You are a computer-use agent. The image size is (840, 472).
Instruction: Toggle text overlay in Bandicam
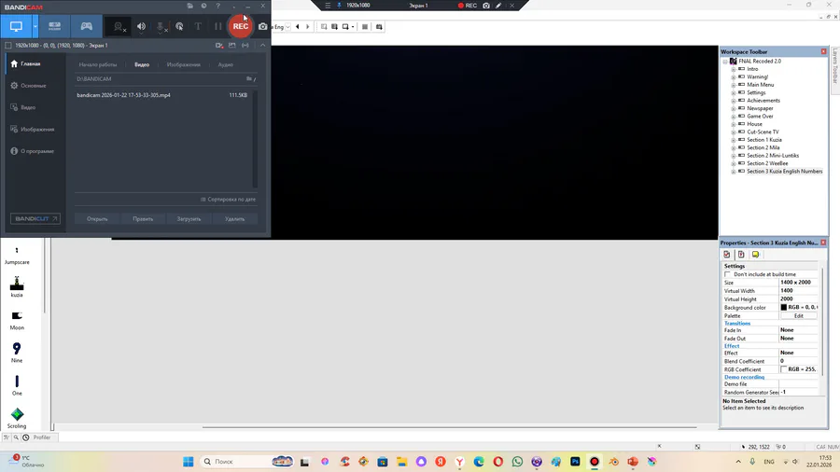click(198, 26)
